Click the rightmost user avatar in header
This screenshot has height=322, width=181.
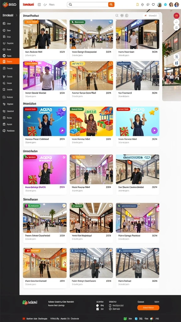pos(177,4)
